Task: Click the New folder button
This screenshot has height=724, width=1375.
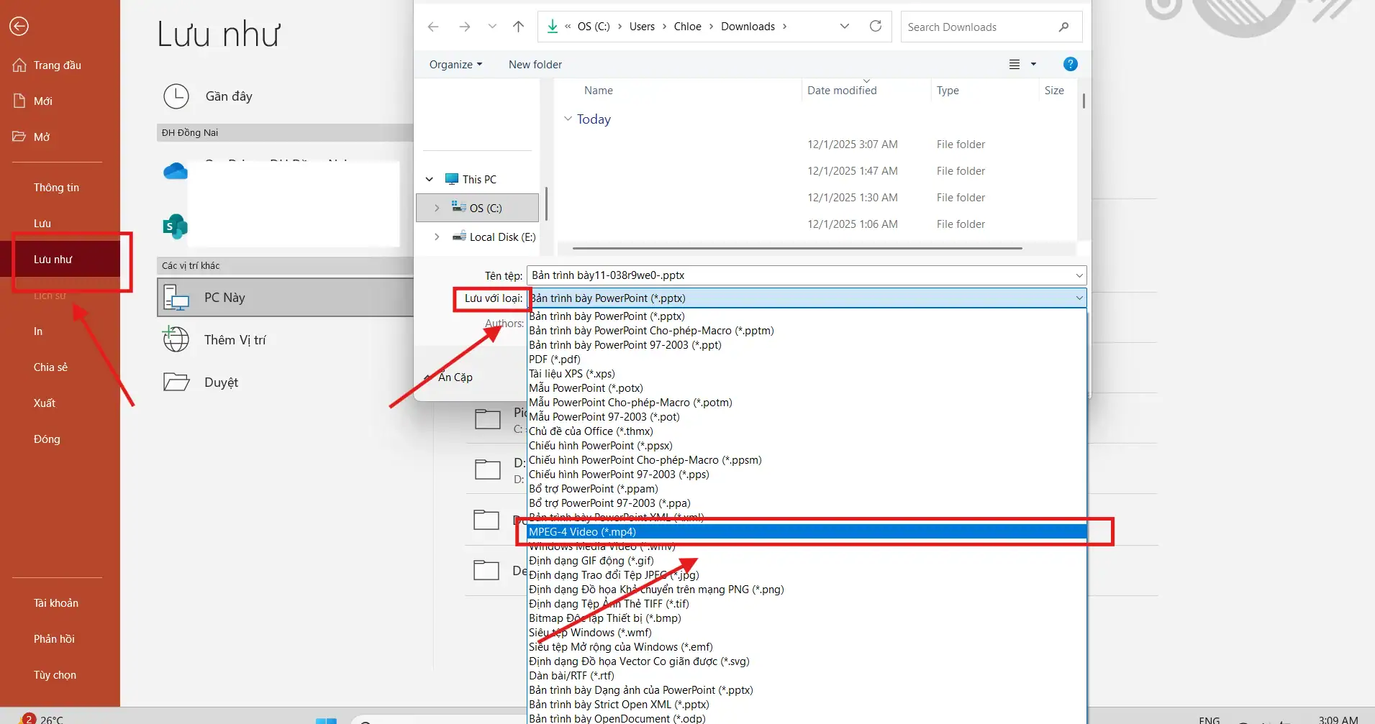Action: [535, 64]
